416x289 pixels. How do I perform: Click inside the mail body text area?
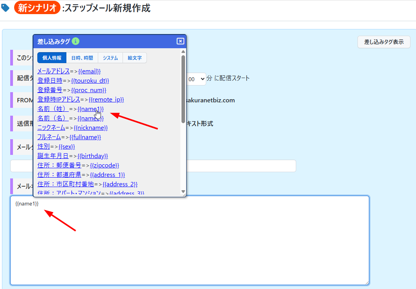pos(189,243)
